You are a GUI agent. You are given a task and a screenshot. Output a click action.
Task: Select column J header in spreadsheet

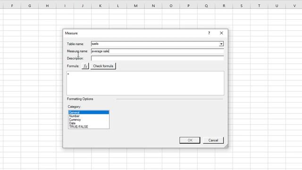83,6
